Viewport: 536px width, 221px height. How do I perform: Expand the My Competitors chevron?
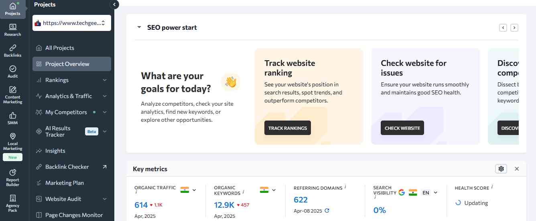(x=105, y=112)
